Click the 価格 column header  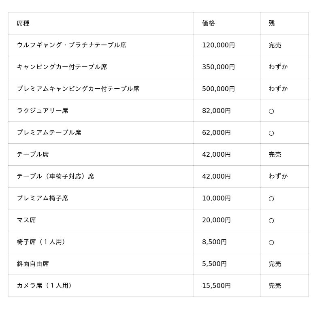pyautogui.click(x=209, y=23)
